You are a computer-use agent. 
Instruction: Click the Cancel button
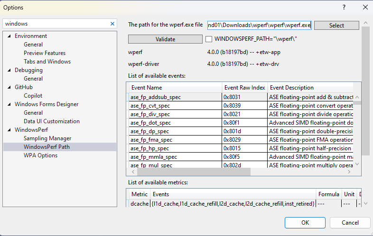click(350, 223)
